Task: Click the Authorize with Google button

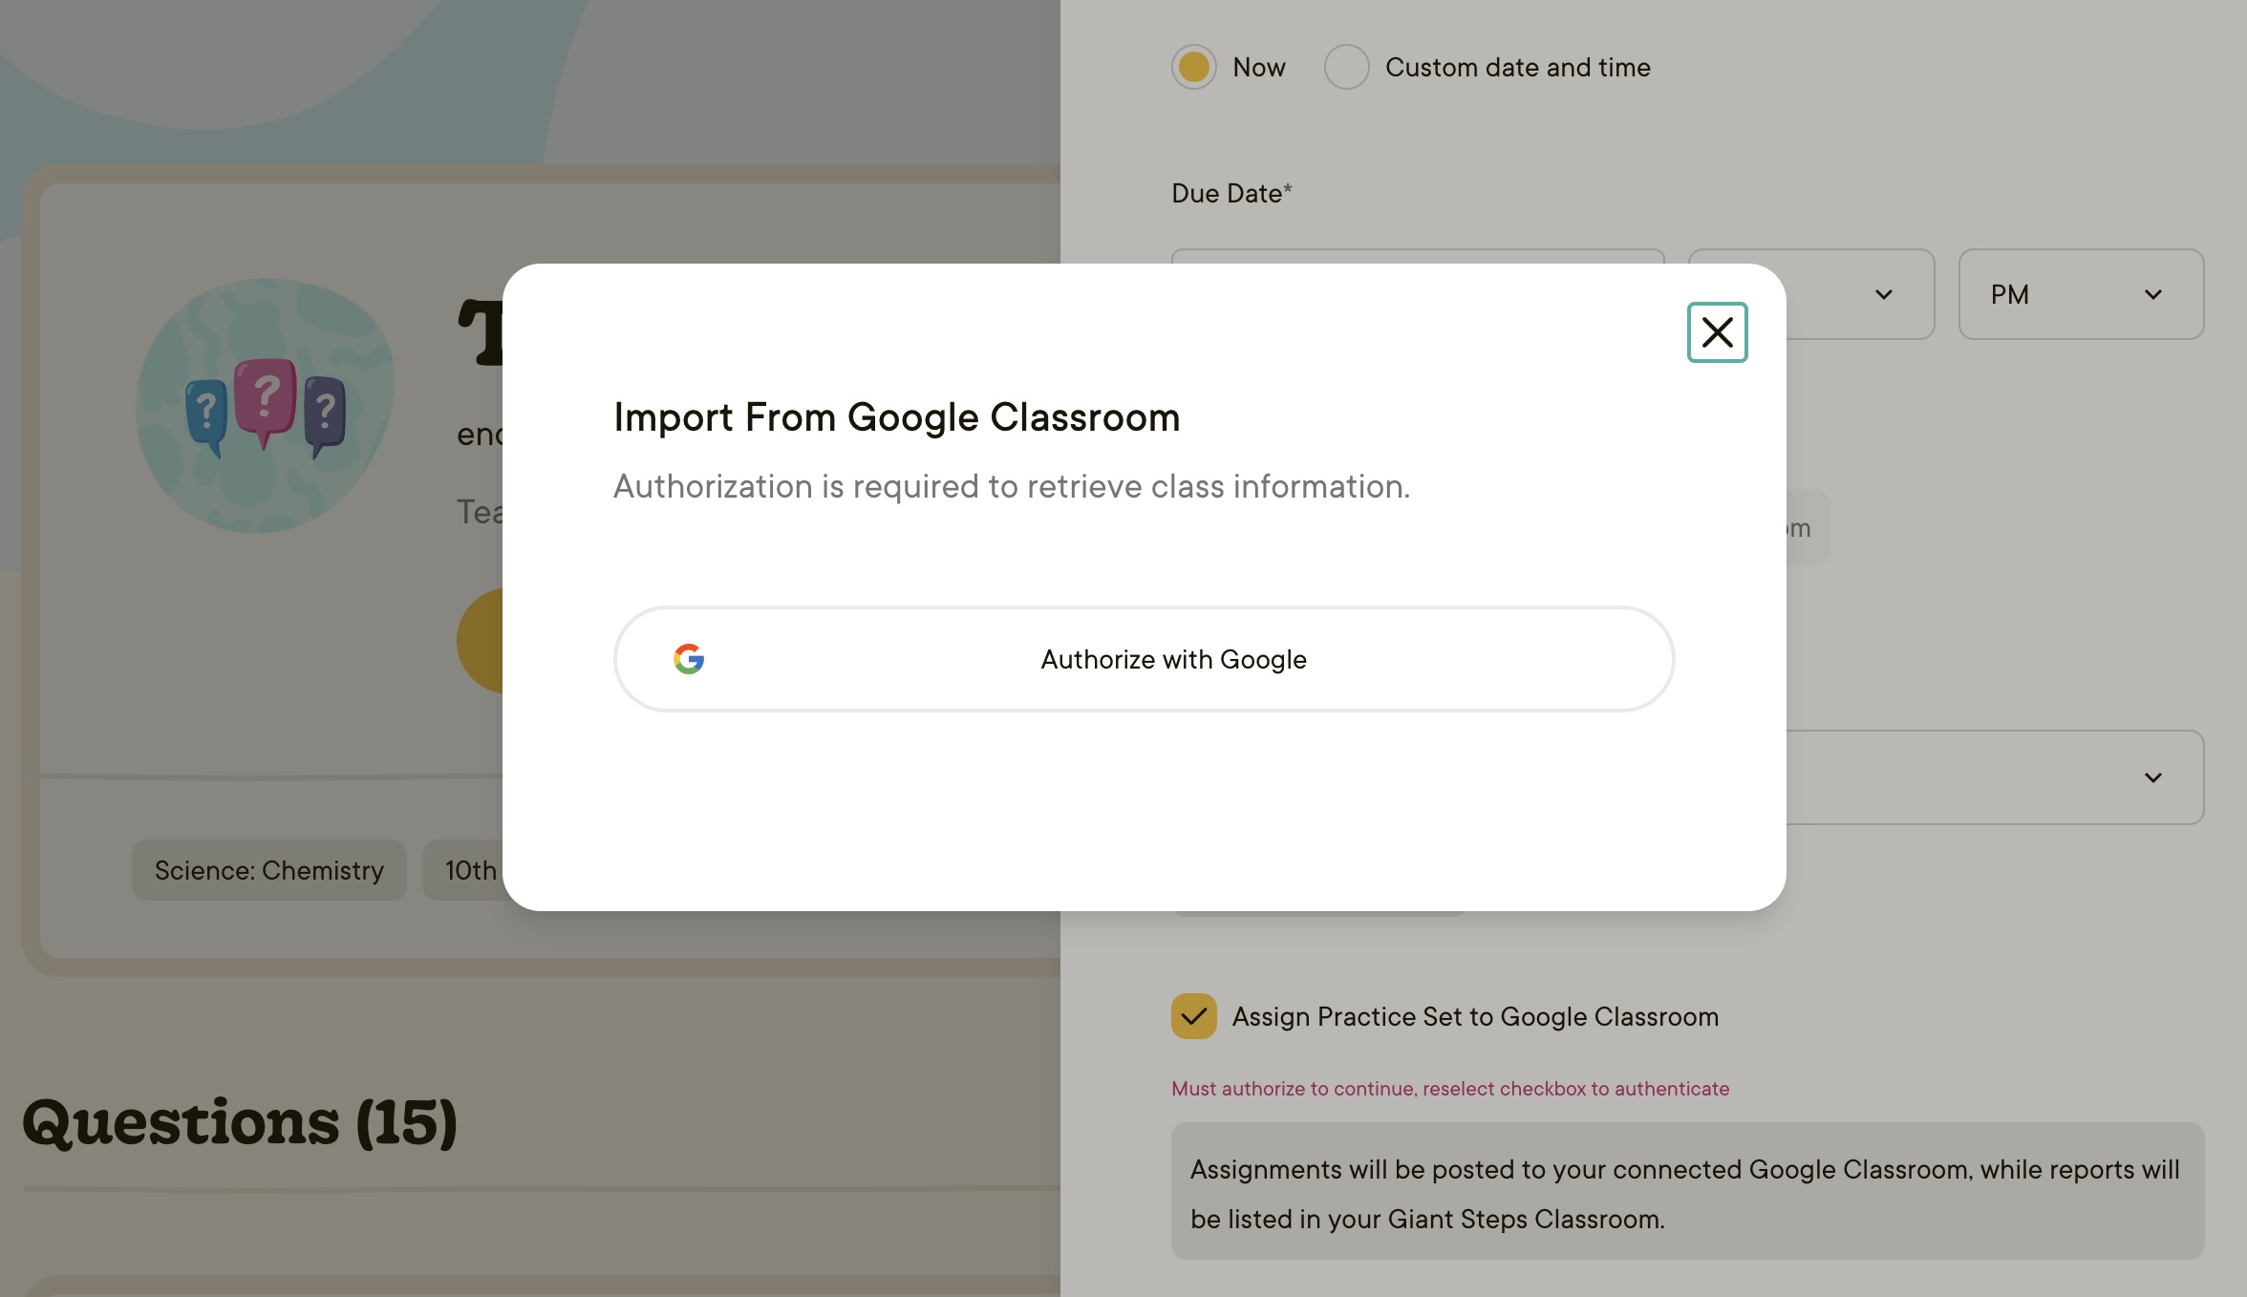Action: click(x=1146, y=659)
